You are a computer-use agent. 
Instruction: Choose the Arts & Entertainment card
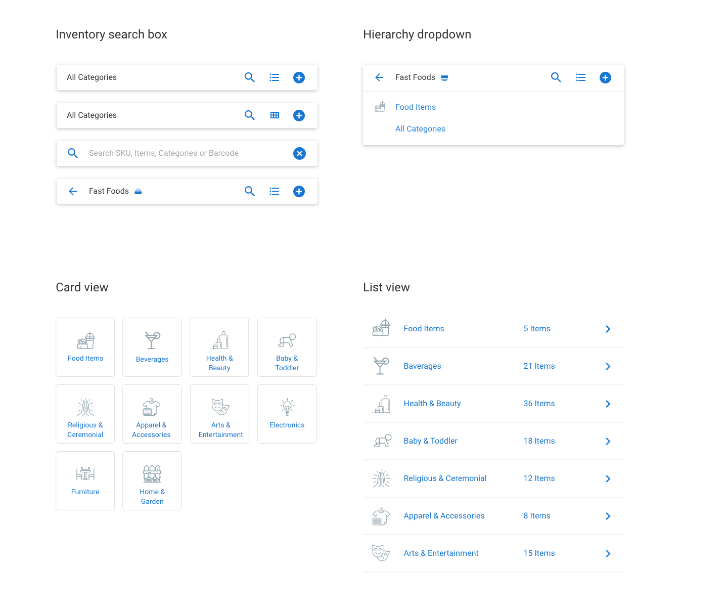coord(220,414)
